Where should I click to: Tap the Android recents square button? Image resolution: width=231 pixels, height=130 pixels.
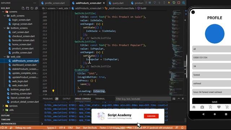point(226,114)
